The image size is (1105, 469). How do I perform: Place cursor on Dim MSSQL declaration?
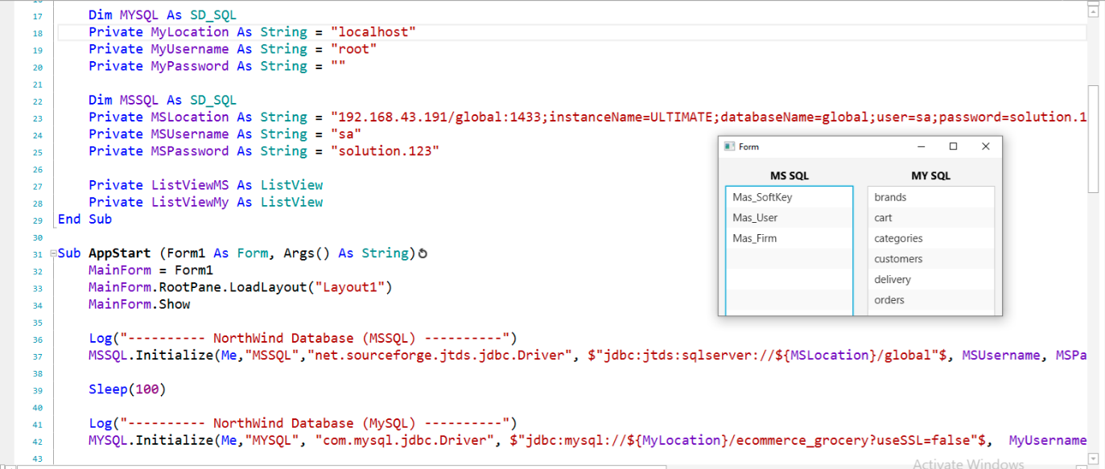point(163,101)
